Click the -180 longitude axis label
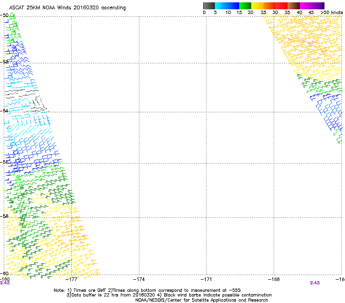345x303 pixels. coord(5,279)
